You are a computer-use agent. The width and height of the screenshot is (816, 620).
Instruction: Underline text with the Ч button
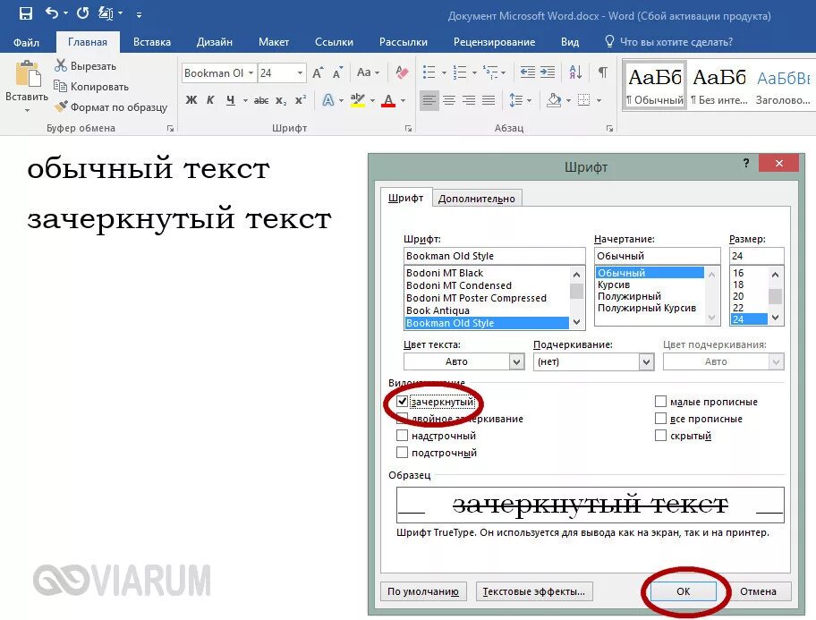[231, 100]
